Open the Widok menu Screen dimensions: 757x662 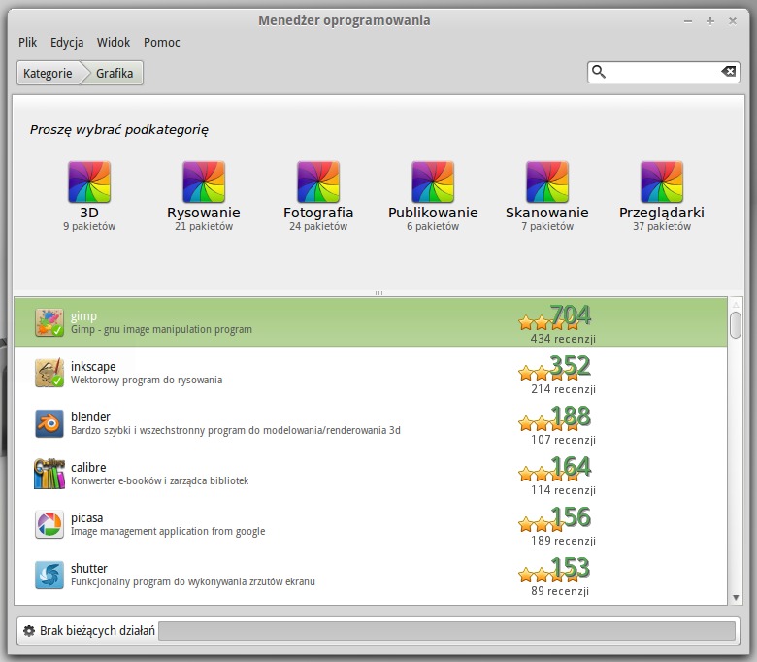(114, 43)
